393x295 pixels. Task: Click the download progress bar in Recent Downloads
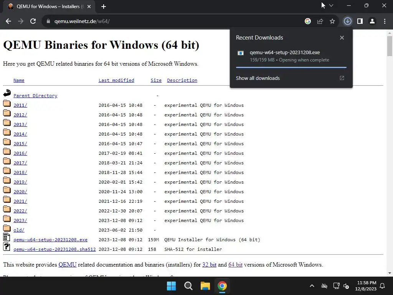pos(291,67)
